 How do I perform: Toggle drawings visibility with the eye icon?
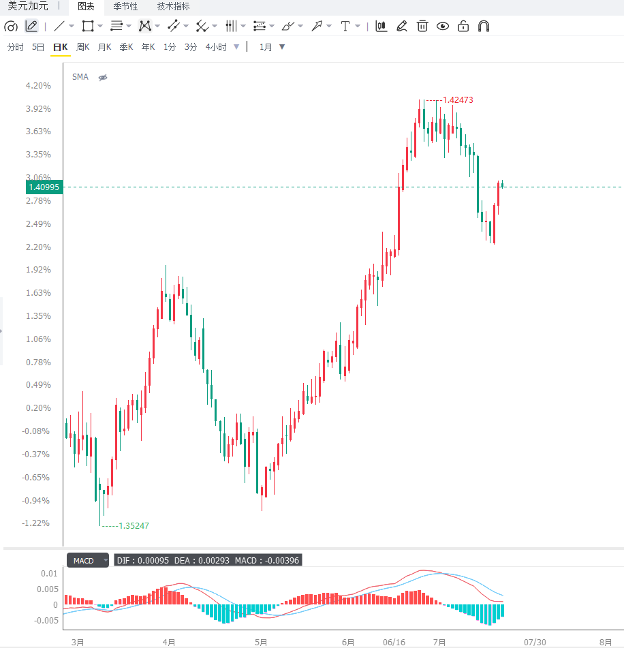tap(443, 27)
